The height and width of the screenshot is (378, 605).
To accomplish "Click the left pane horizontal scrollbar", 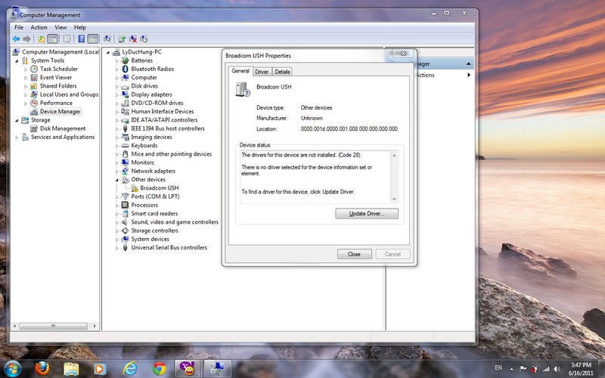I will pyautogui.click(x=53, y=326).
